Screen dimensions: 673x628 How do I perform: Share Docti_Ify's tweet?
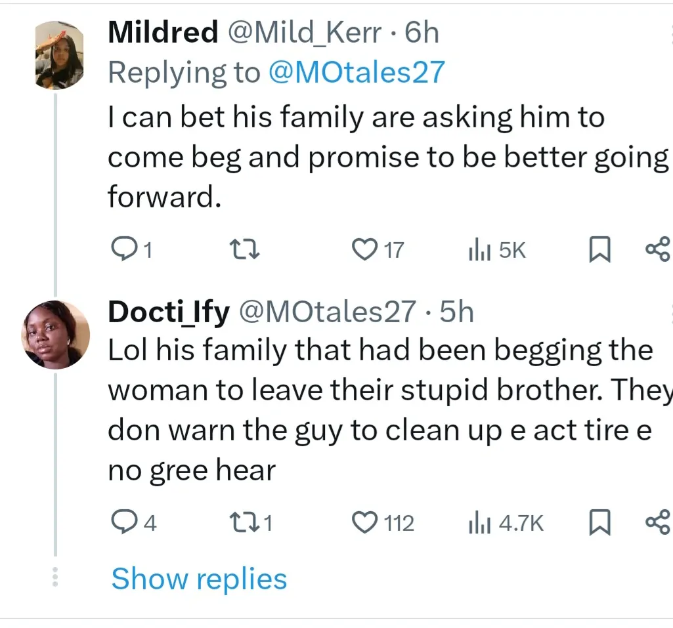click(657, 522)
